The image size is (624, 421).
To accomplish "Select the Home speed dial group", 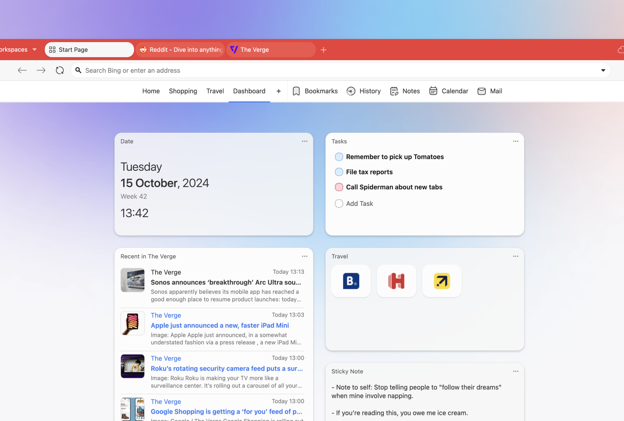I will pyautogui.click(x=151, y=91).
